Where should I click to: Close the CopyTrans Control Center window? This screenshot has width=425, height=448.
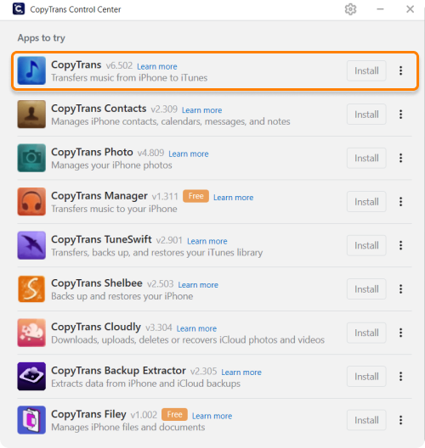point(410,9)
